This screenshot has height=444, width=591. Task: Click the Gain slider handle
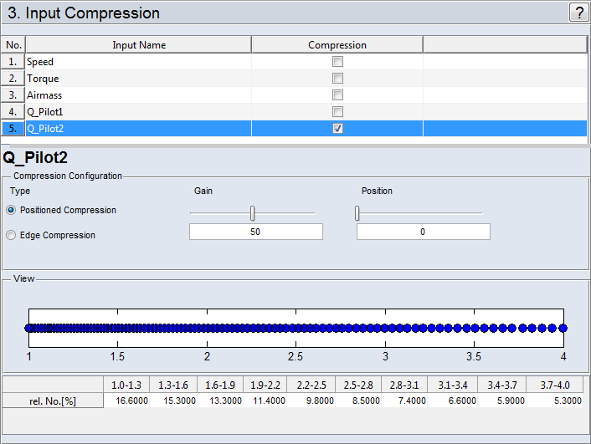tap(252, 213)
